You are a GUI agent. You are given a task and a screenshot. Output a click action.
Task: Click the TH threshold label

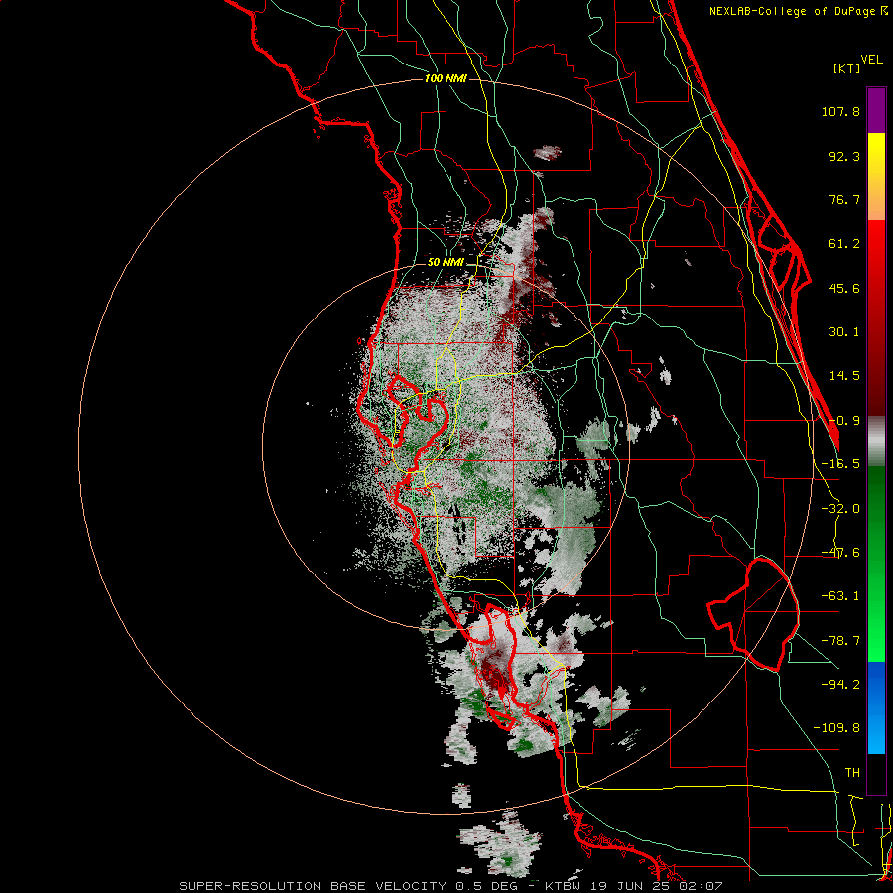click(x=852, y=772)
